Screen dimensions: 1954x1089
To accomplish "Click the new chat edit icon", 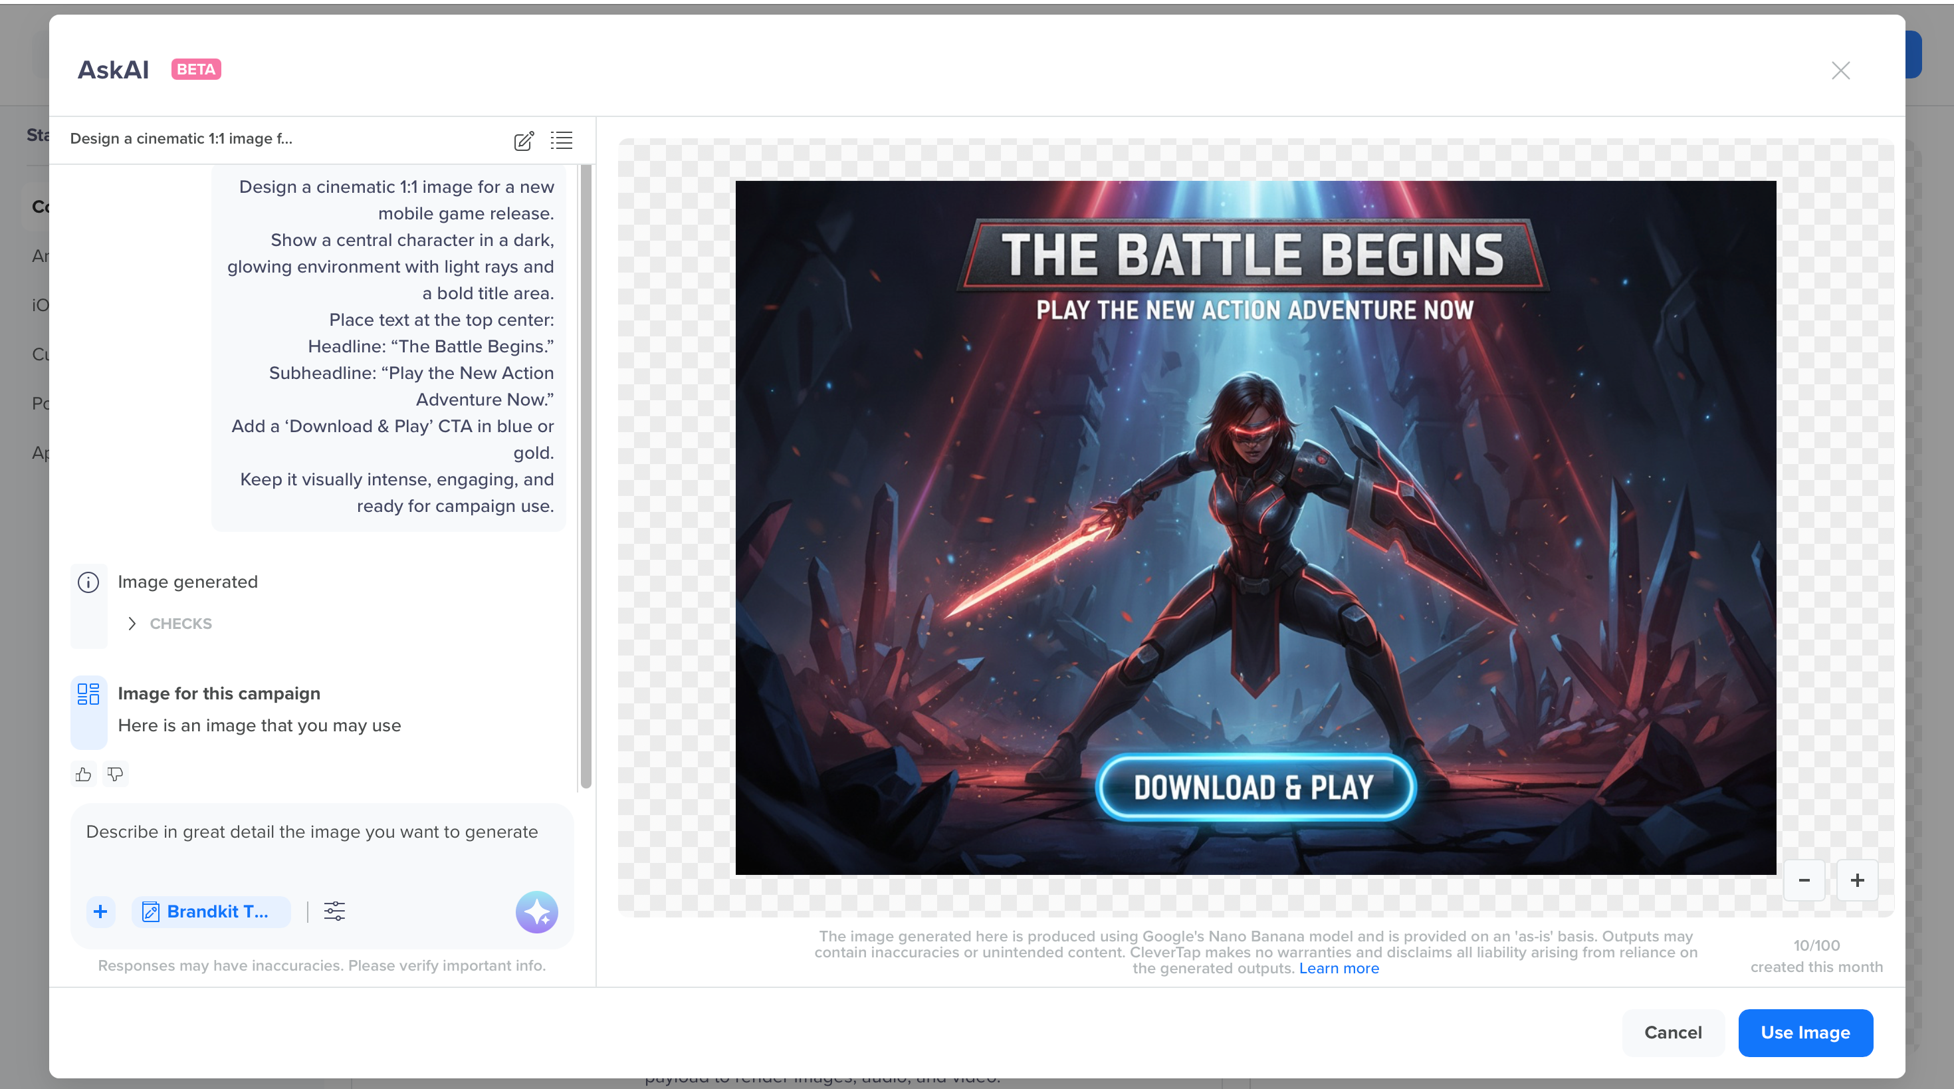I will (x=524, y=140).
